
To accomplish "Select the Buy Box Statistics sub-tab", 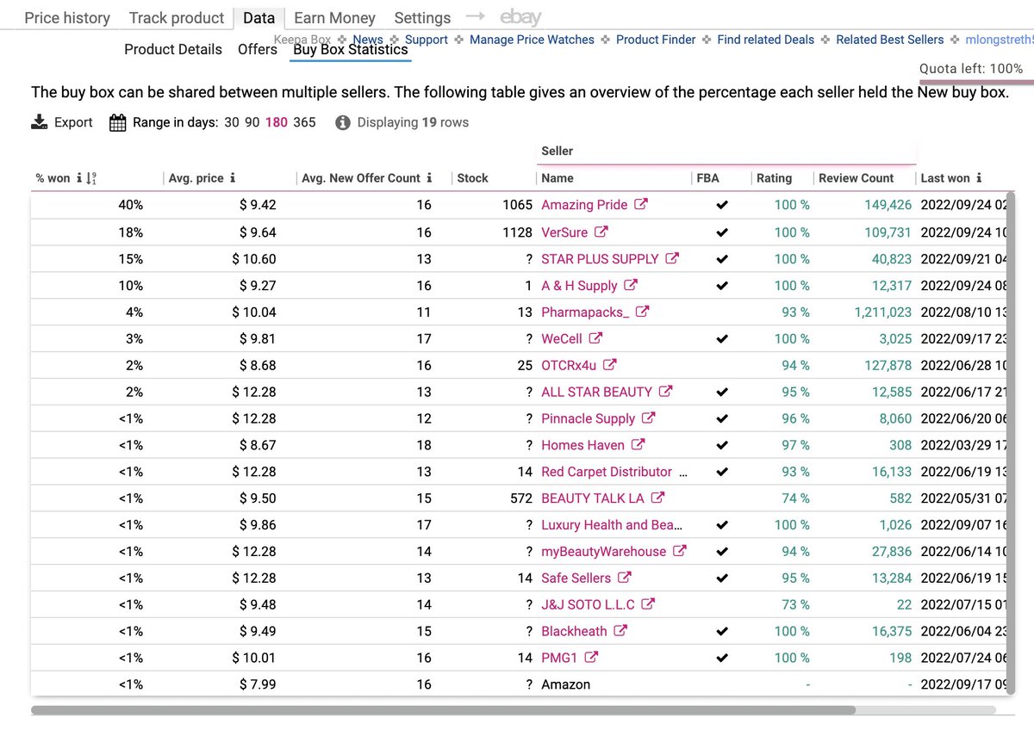I will 351,49.
